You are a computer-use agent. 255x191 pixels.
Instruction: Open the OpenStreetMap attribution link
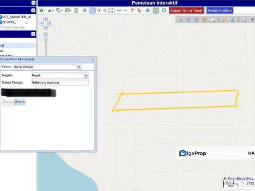(240, 179)
